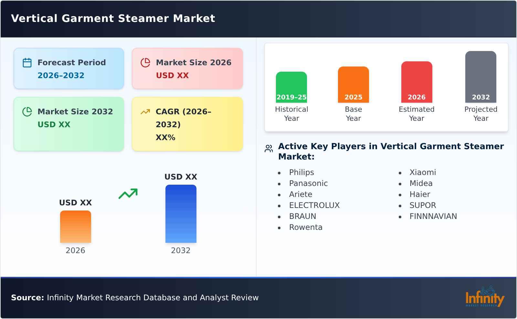Click the people icon next to Active Key Players
The width and height of the screenshot is (517, 319).
(269, 149)
